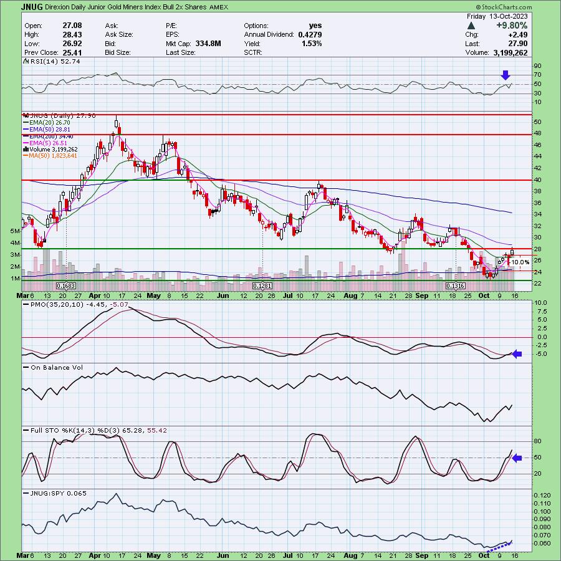561x561 pixels.
Task: Click the Jul month label under price panel
Action: (287, 296)
